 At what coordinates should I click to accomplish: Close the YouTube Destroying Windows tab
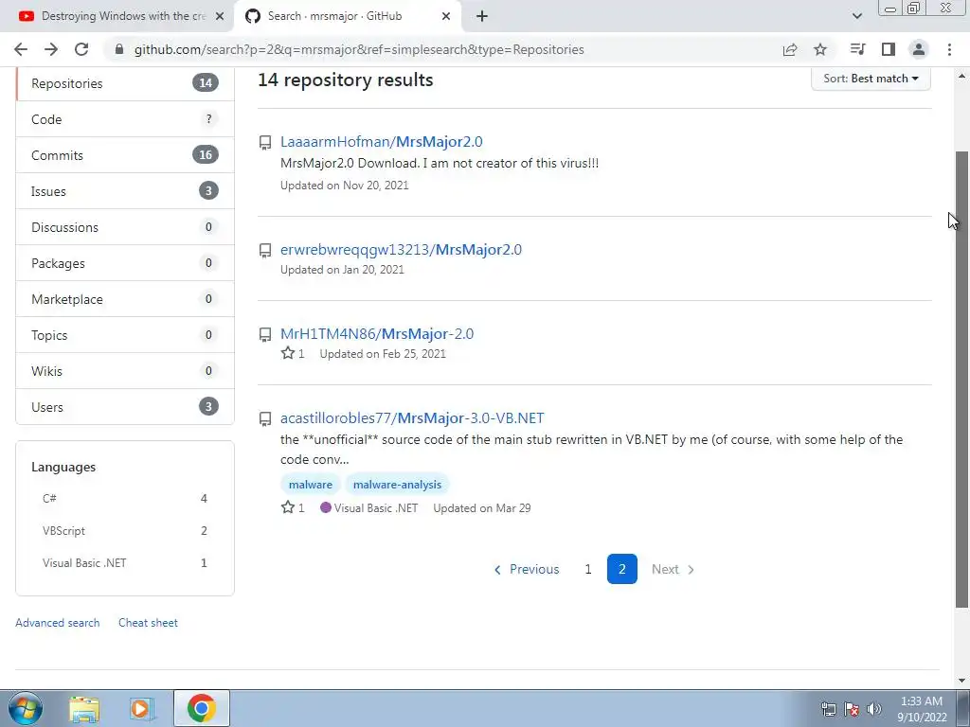(220, 17)
